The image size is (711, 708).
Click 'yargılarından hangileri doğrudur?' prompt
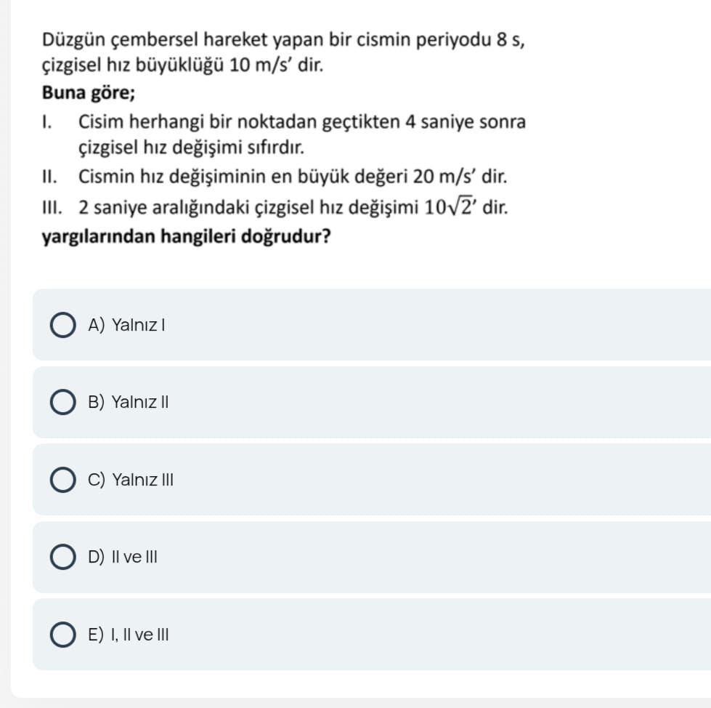tap(187, 238)
